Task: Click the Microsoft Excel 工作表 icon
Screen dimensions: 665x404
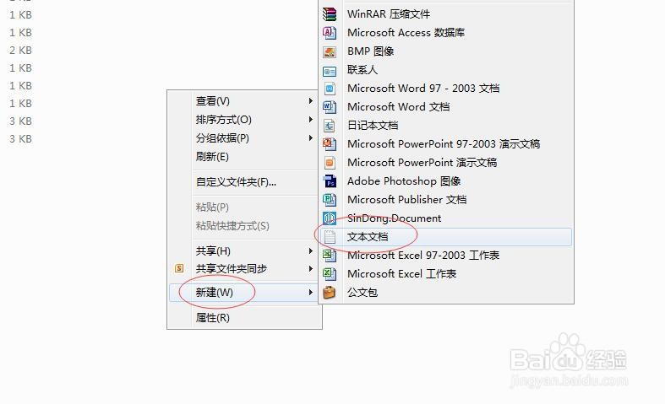Action: [x=330, y=274]
